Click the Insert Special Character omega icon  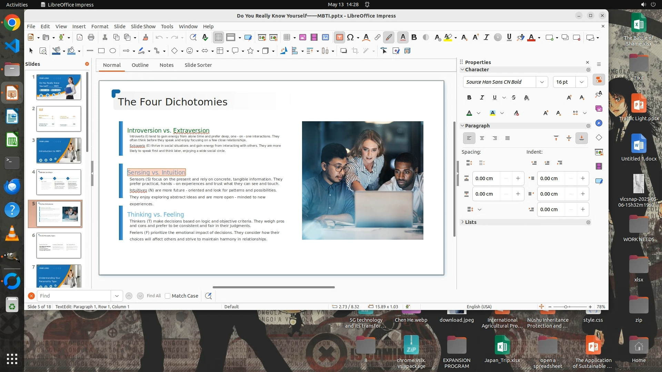[x=350, y=38]
